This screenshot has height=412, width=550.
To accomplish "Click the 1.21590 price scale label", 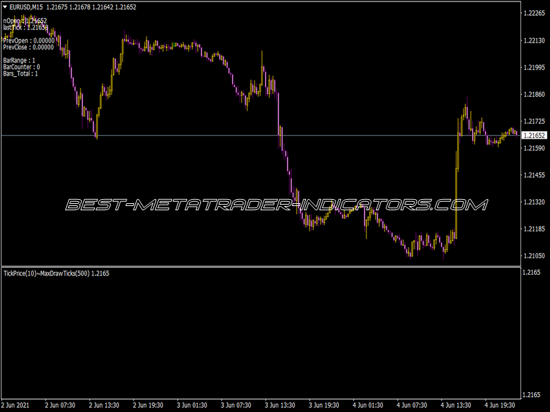I will point(534,148).
